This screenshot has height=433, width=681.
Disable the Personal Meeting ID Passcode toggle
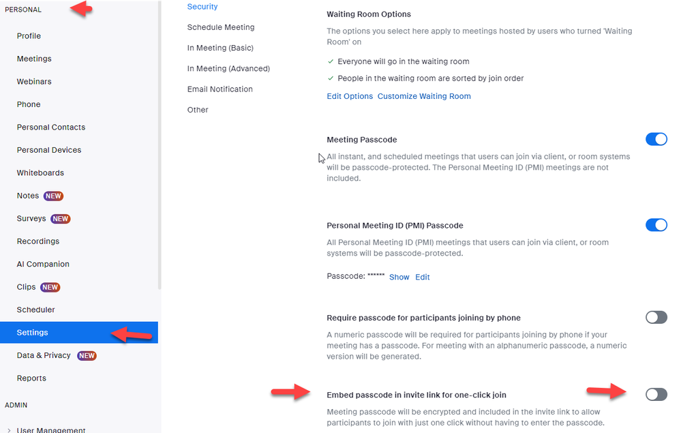(656, 225)
